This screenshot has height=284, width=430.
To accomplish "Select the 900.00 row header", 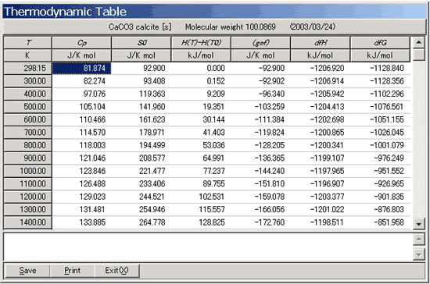I will (27, 158).
